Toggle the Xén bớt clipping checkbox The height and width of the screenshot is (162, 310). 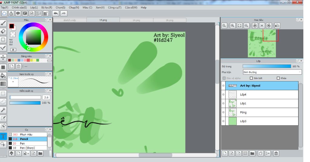(251, 78)
